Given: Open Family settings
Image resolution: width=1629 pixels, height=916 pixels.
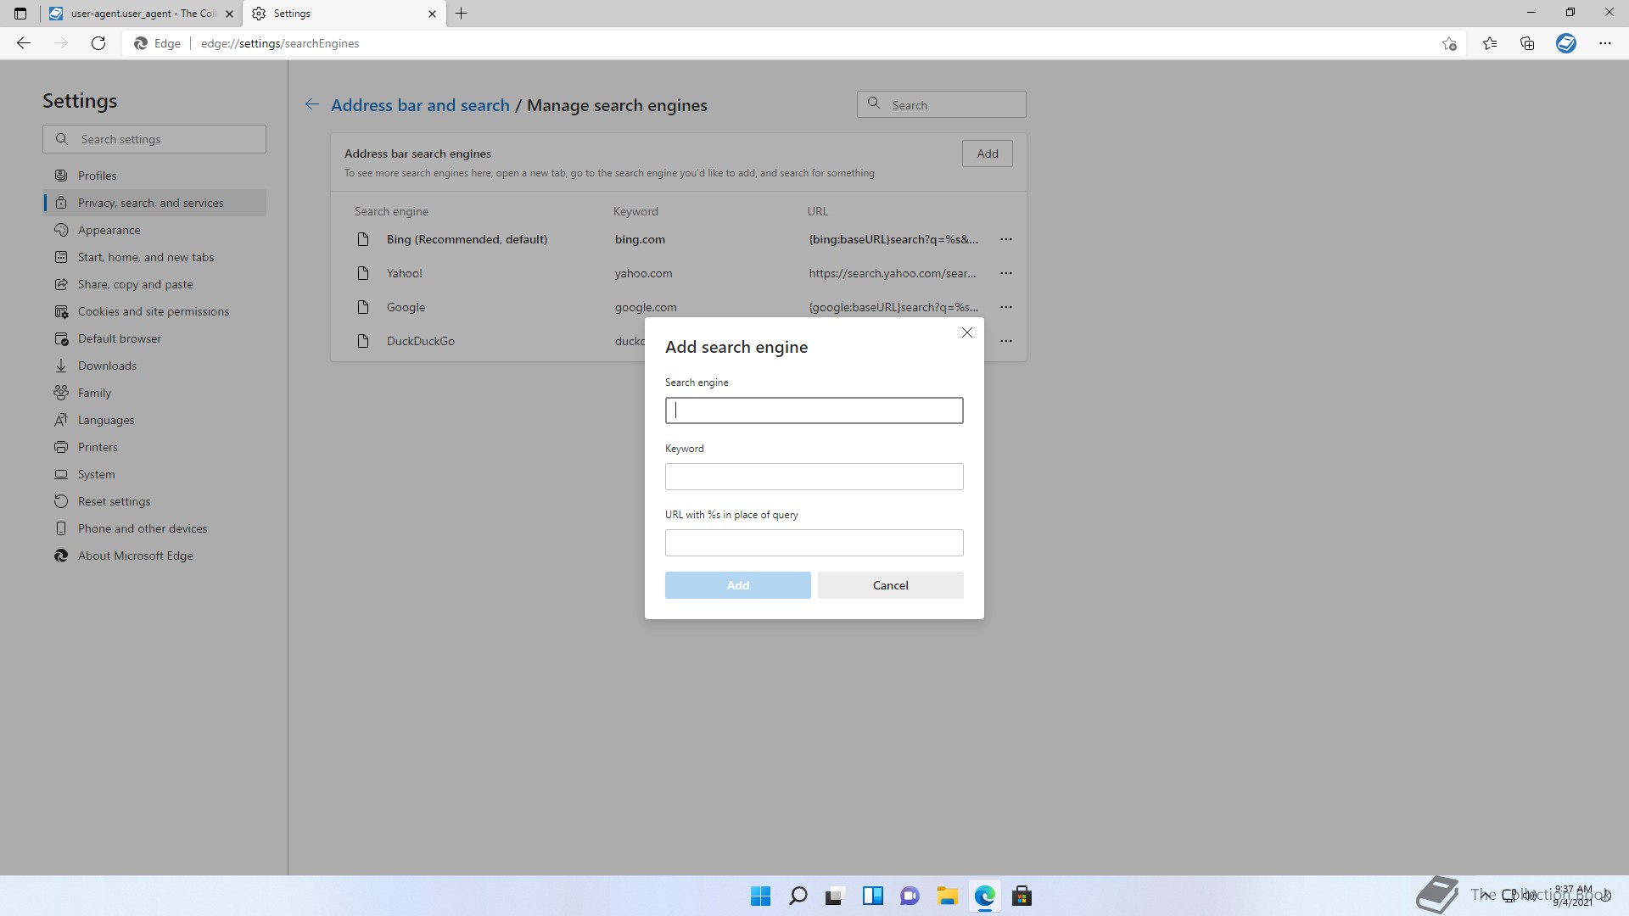Looking at the screenshot, I should pos(154,393).
